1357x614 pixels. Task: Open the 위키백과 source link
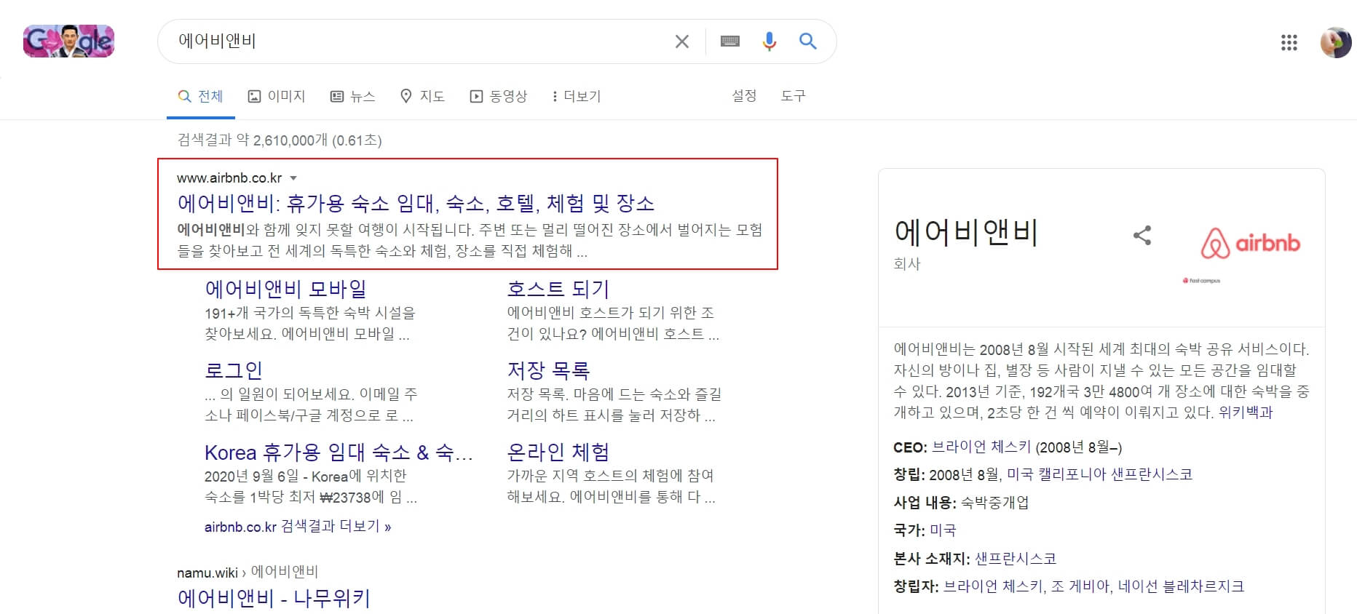coord(1246,412)
